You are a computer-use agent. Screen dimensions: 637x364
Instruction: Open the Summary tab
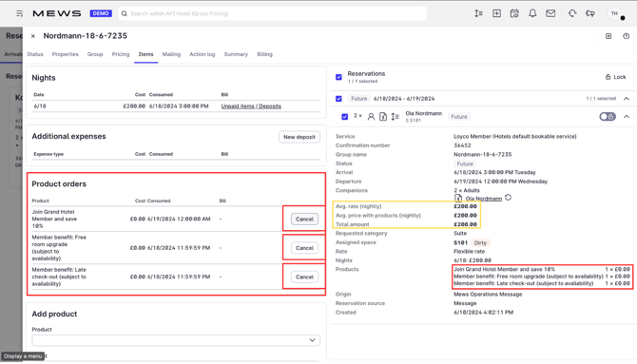[x=236, y=54]
